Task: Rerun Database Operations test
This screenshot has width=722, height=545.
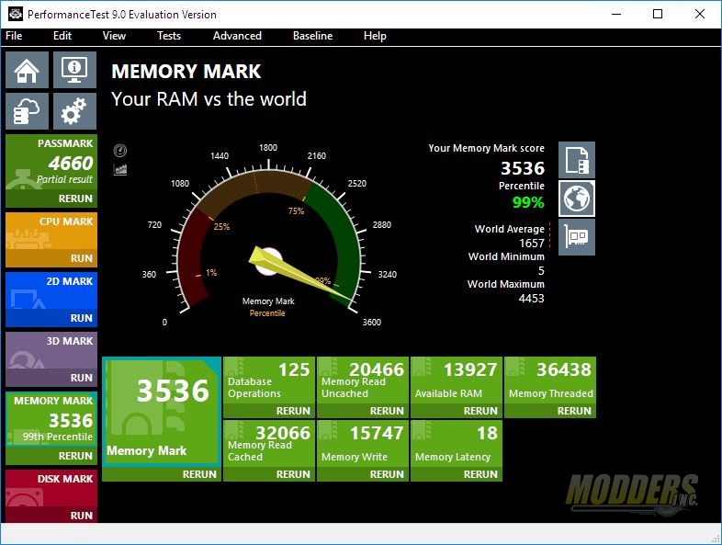Action: click(x=293, y=411)
